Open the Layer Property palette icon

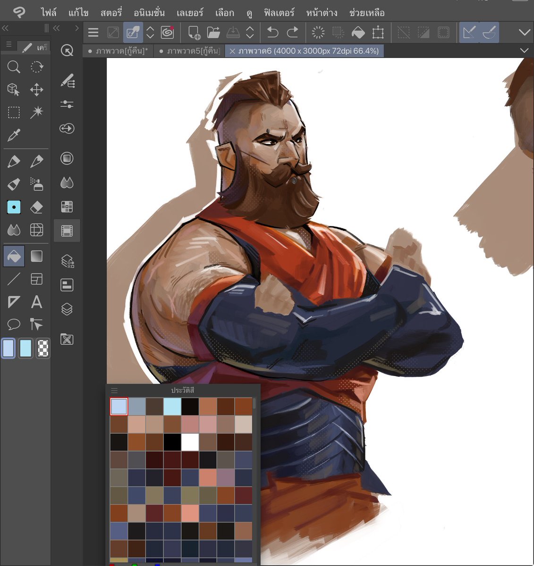pos(67,285)
